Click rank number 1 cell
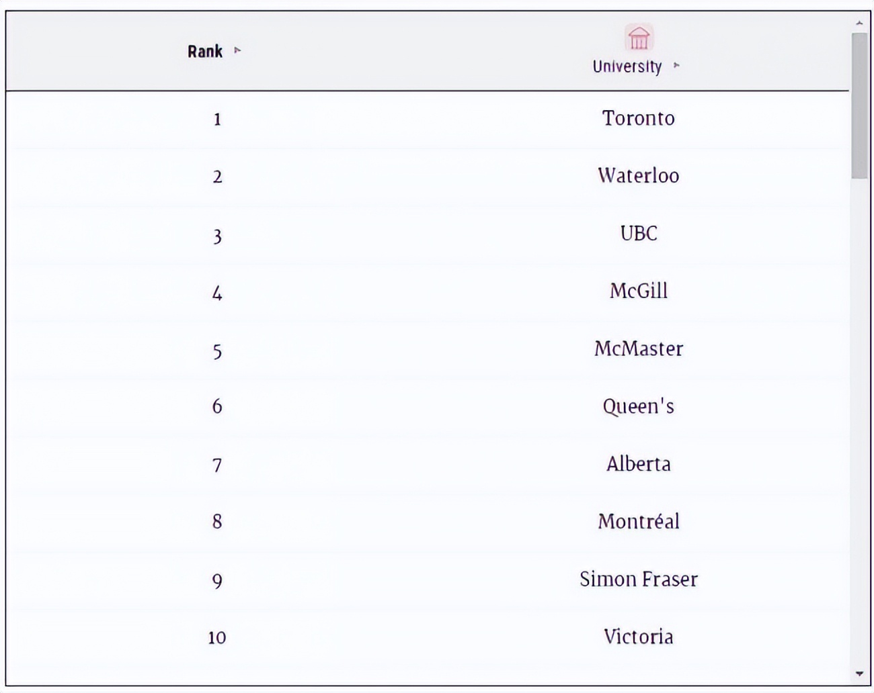 tap(217, 120)
